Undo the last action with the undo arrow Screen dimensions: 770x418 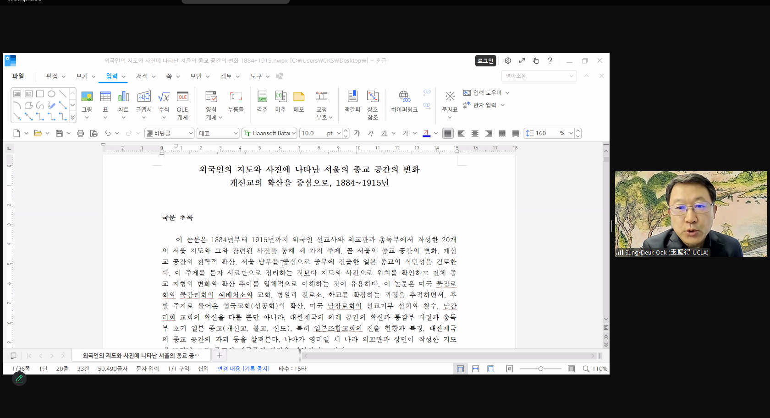[108, 133]
